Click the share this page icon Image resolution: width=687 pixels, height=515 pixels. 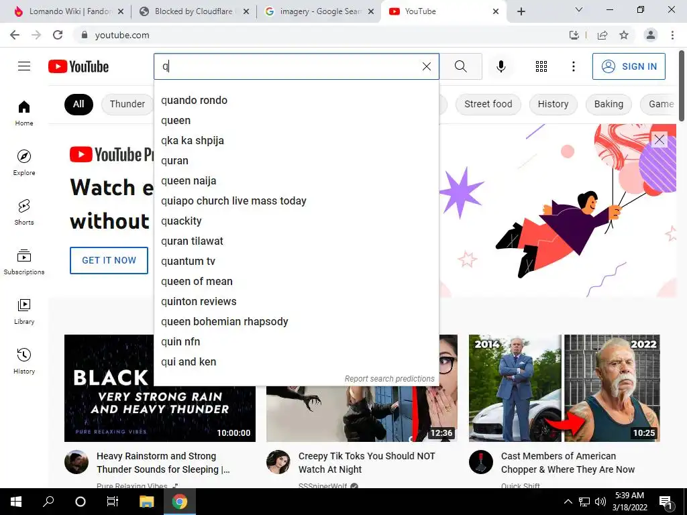point(602,35)
